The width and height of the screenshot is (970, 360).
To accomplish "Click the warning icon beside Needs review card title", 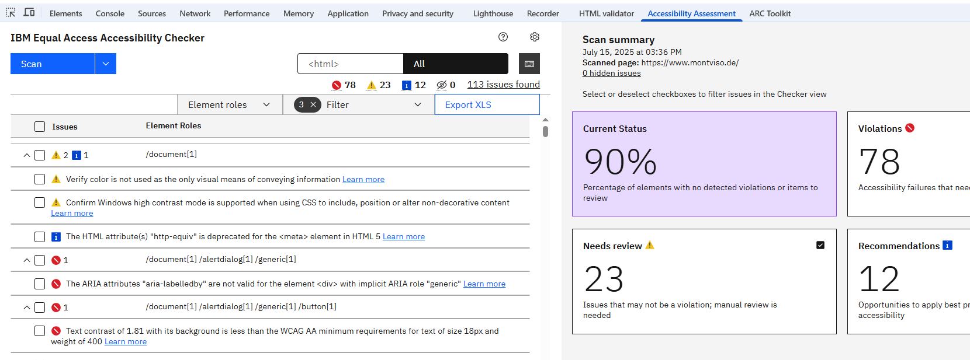I will (x=650, y=245).
